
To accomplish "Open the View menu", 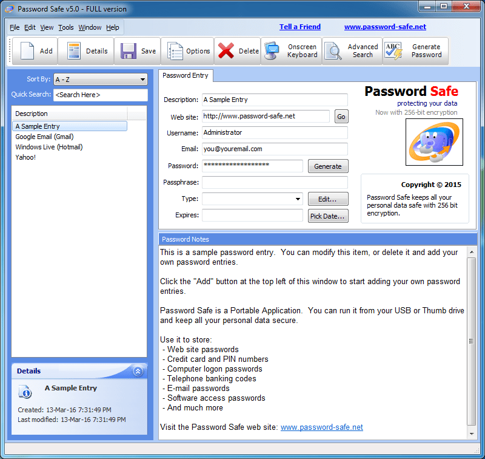I will [x=47, y=27].
